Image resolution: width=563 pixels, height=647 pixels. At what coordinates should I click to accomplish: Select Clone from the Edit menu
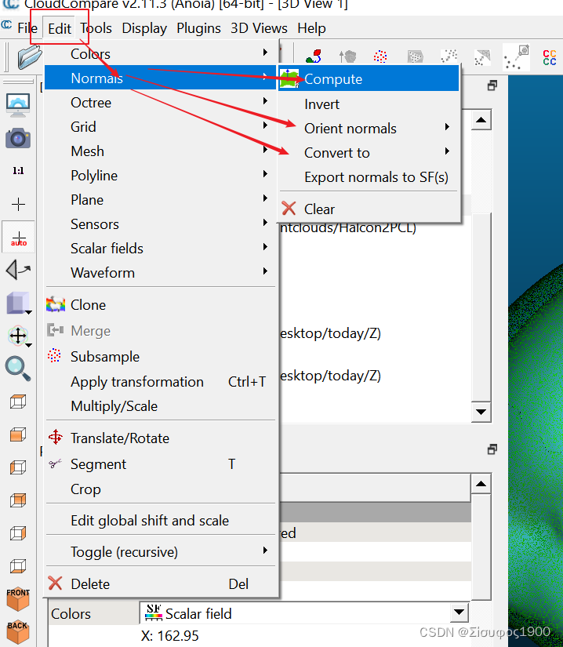point(161,305)
